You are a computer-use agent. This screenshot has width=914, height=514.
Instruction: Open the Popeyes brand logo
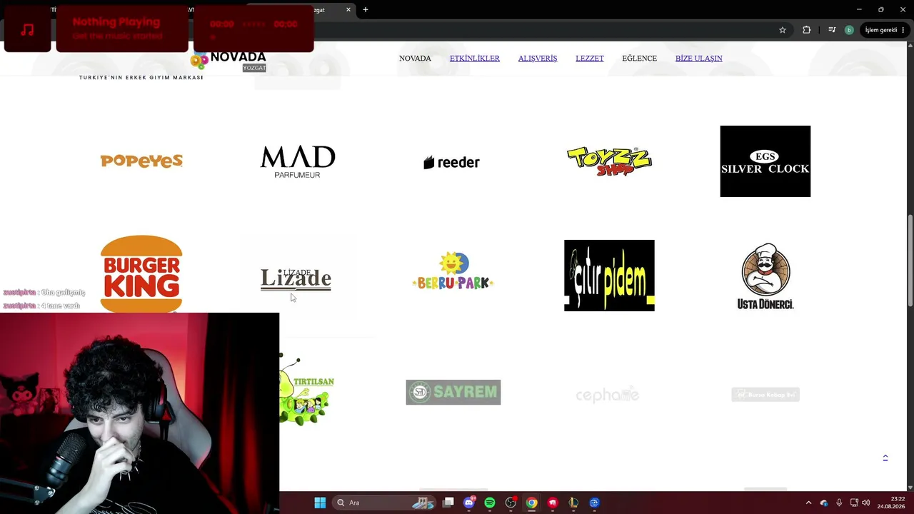click(x=141, y=161)
